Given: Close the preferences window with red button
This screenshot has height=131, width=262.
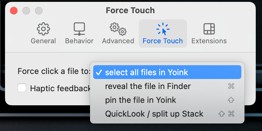Looking at the screenshot, I should click(x=14, y=10).
